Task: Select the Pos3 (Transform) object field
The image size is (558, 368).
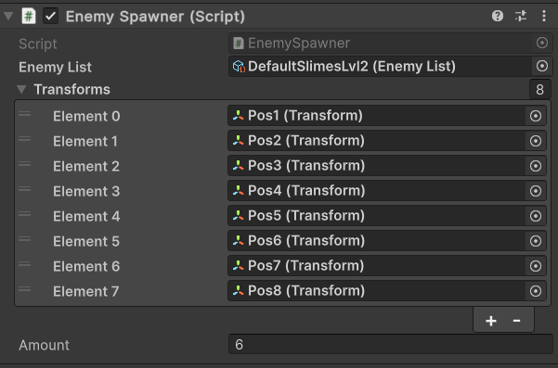Action: (x=387, y=166)
